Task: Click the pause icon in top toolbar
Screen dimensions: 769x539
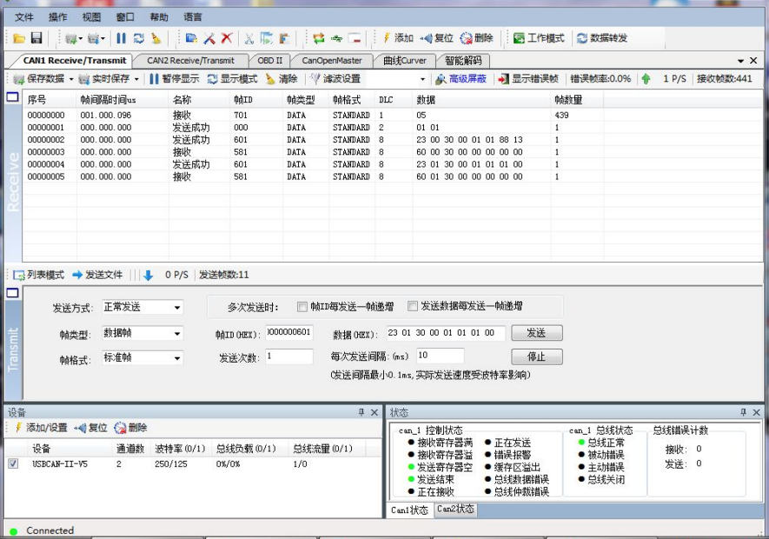Action: [121, 38]
